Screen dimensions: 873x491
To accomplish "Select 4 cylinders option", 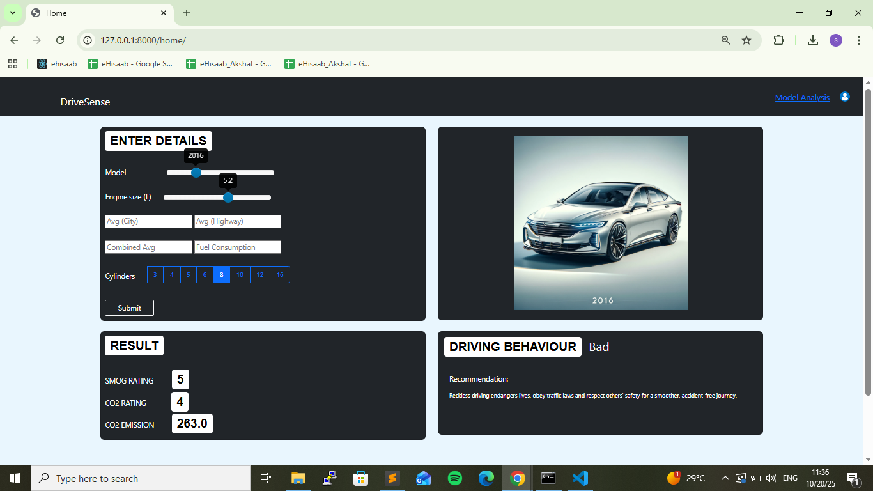I will [171, 275].
